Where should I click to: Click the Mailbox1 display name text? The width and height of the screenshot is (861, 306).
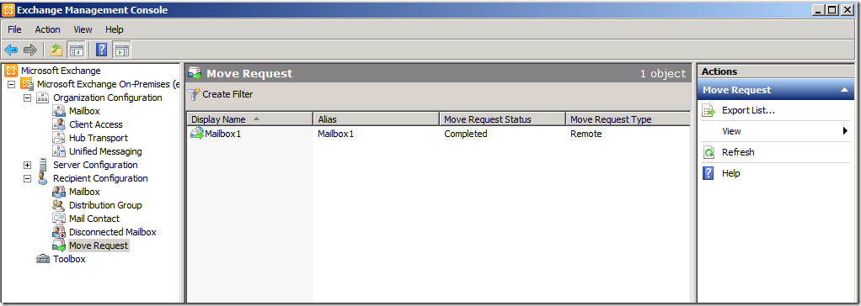[x=223, y=134]
